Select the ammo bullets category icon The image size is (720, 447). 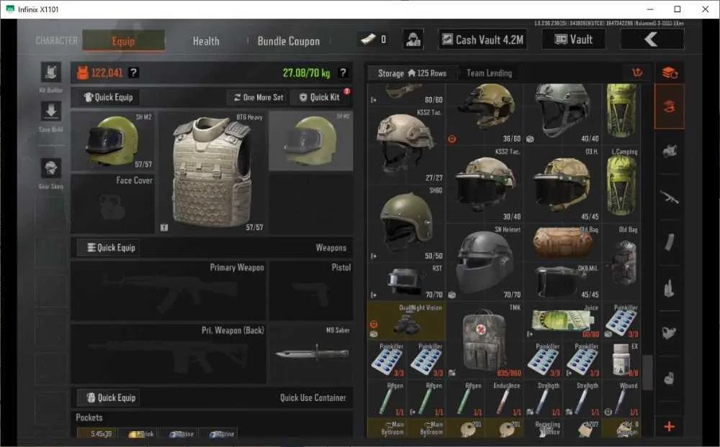pos(670,288)
